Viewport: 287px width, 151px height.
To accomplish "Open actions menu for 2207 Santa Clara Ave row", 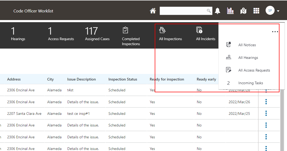I will [266, 113].
